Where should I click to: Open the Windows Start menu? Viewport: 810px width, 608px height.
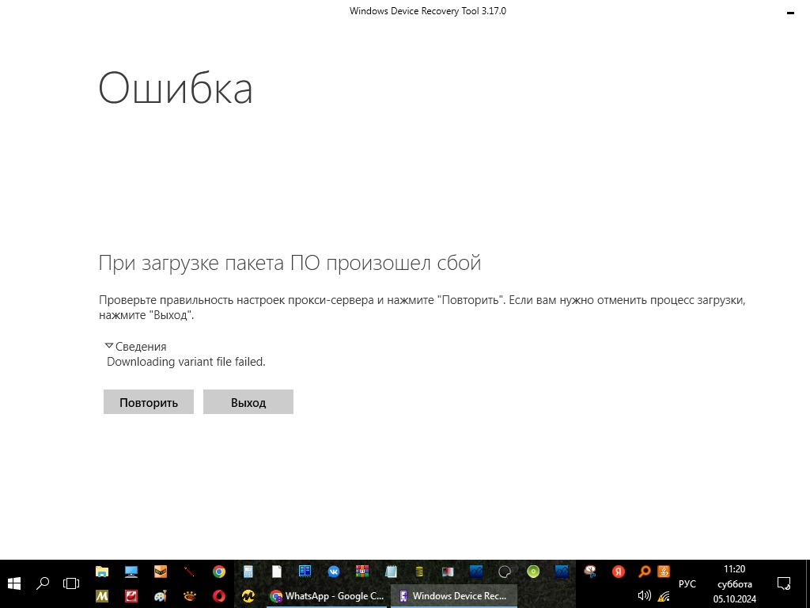pyautogui.click(x=14, y=583)
